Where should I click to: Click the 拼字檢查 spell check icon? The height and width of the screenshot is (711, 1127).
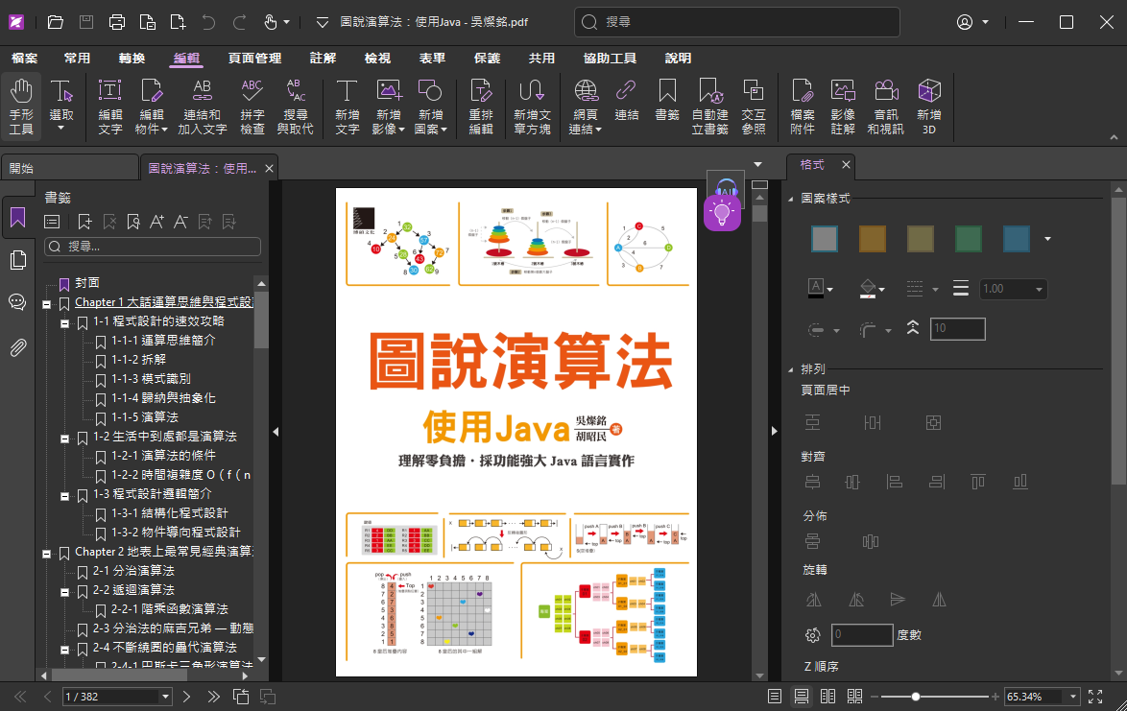pyautogui.click(x=252, y=106)
